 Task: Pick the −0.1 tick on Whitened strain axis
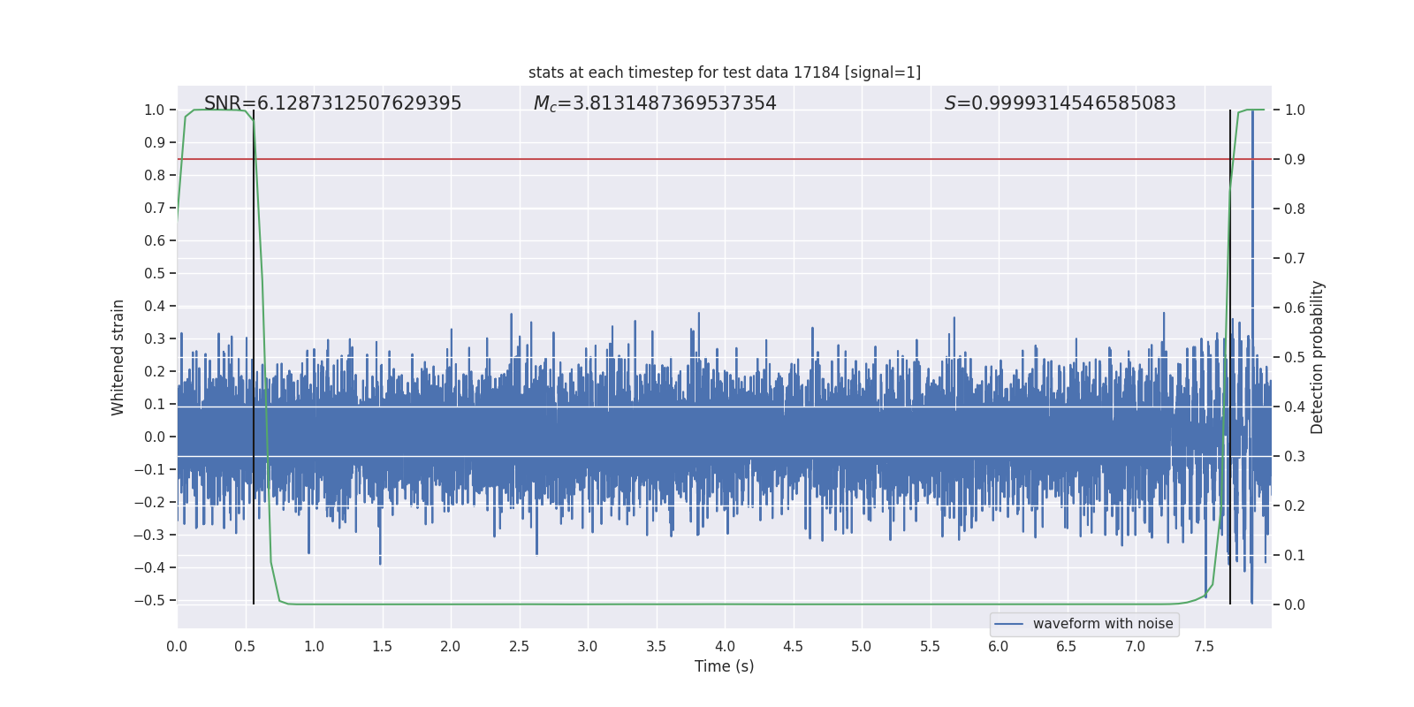(149, 469)
